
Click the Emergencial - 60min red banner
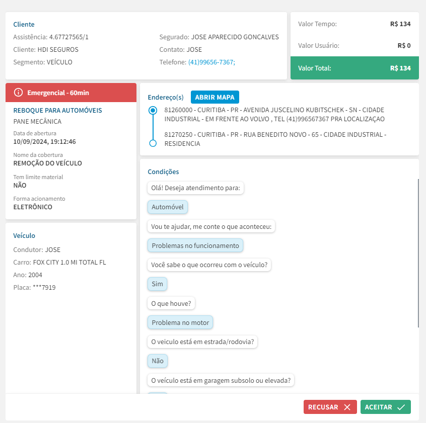point(71,93)
